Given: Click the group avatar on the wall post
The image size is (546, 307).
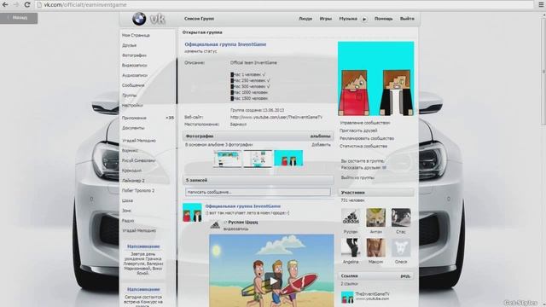Looking at the screenshot, I should (192, 212).
